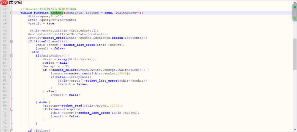Click the top green dot indicator
The width and height of the screenshot is (297, 132).
coord(295,7)
